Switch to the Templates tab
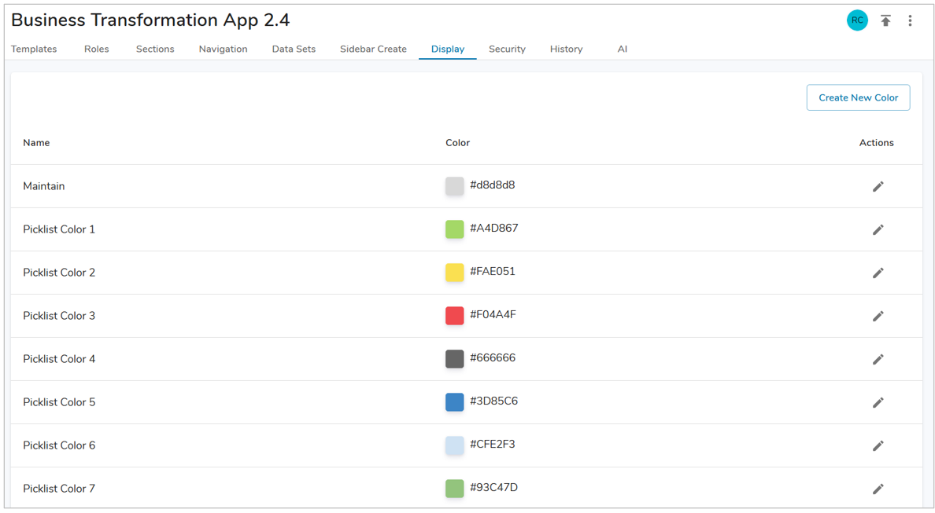The height and width of the screenshot is (513, 935). (34, 49)
